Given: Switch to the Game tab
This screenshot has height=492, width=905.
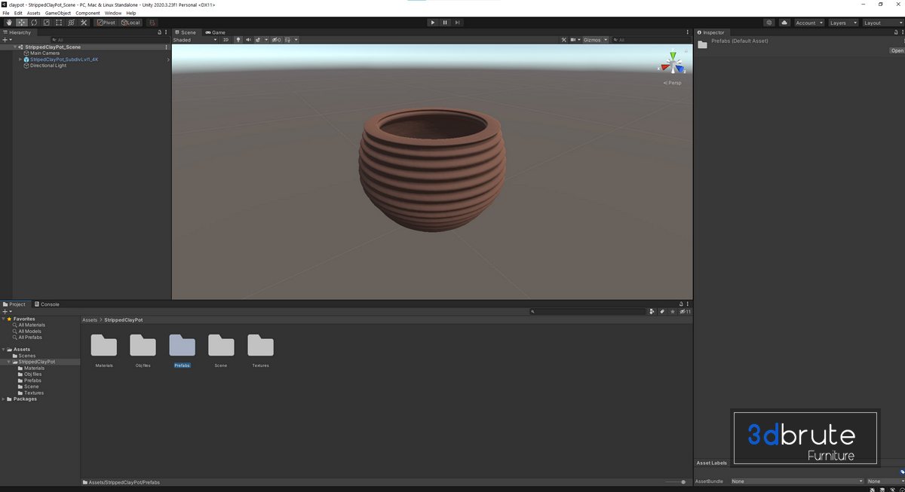Looking at the screenshot, I should [215, 32].
